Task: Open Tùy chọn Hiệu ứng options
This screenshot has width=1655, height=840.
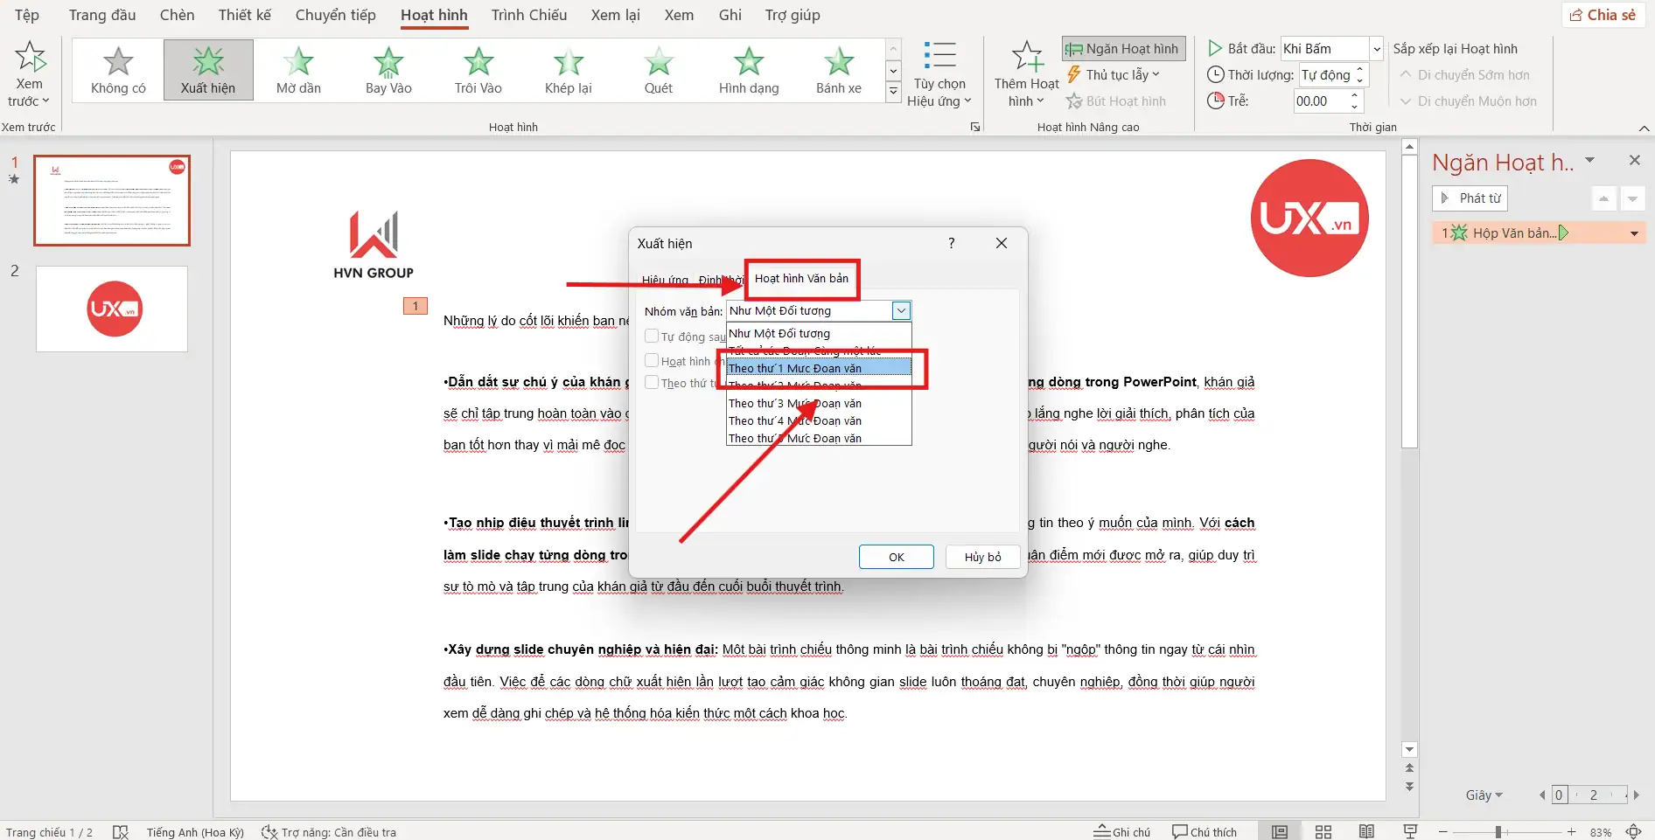Action: (939, 75)
